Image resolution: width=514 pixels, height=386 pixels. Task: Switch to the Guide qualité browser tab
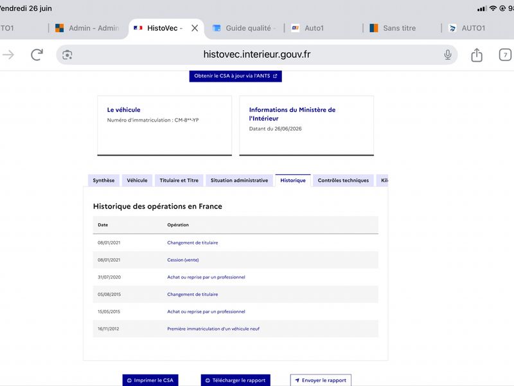[x=244, y=28]
